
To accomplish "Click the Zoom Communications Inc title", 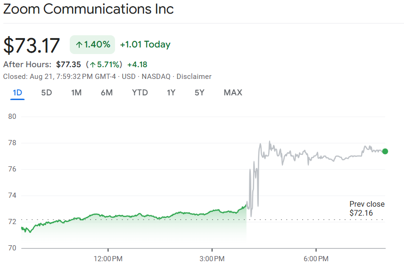I will tap(89, 9).
